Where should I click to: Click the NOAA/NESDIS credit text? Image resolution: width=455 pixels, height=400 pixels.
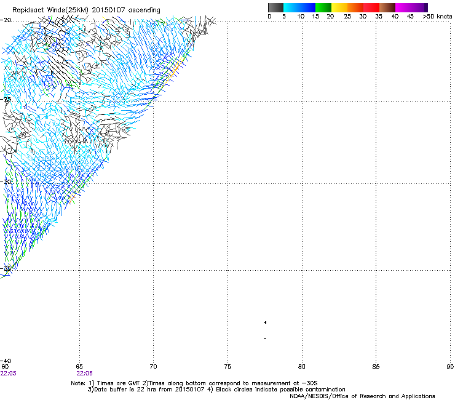tap(362, 396)
